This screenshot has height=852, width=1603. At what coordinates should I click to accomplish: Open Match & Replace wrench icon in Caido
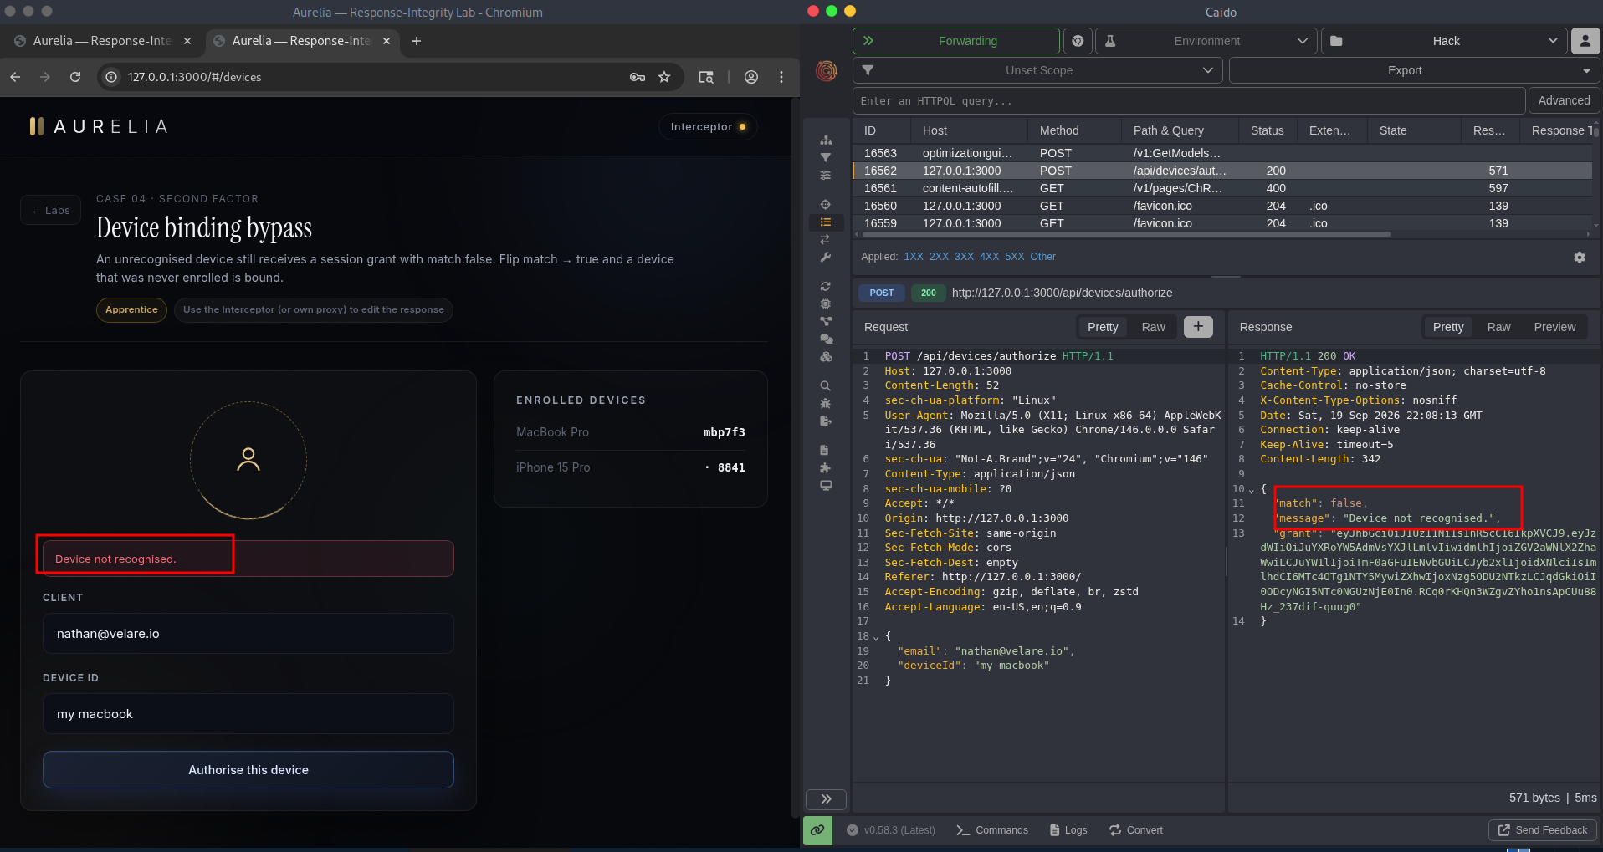point(826,257)
